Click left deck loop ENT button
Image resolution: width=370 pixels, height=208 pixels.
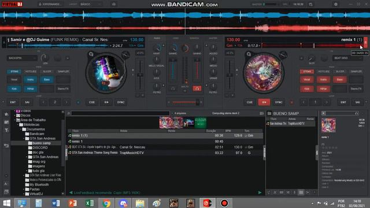pyautogui.click(x=13, y=102)
